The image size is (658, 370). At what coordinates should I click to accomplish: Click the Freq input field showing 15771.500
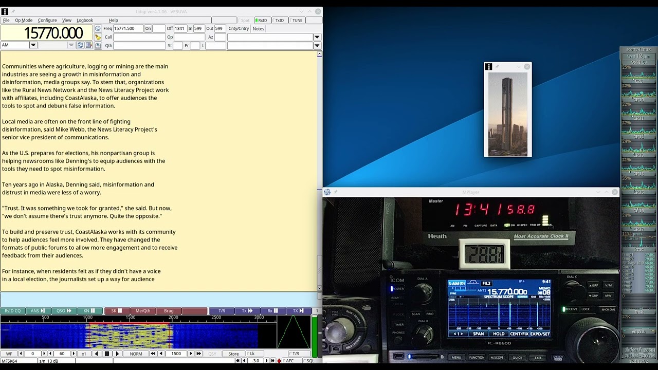point(128,29)
